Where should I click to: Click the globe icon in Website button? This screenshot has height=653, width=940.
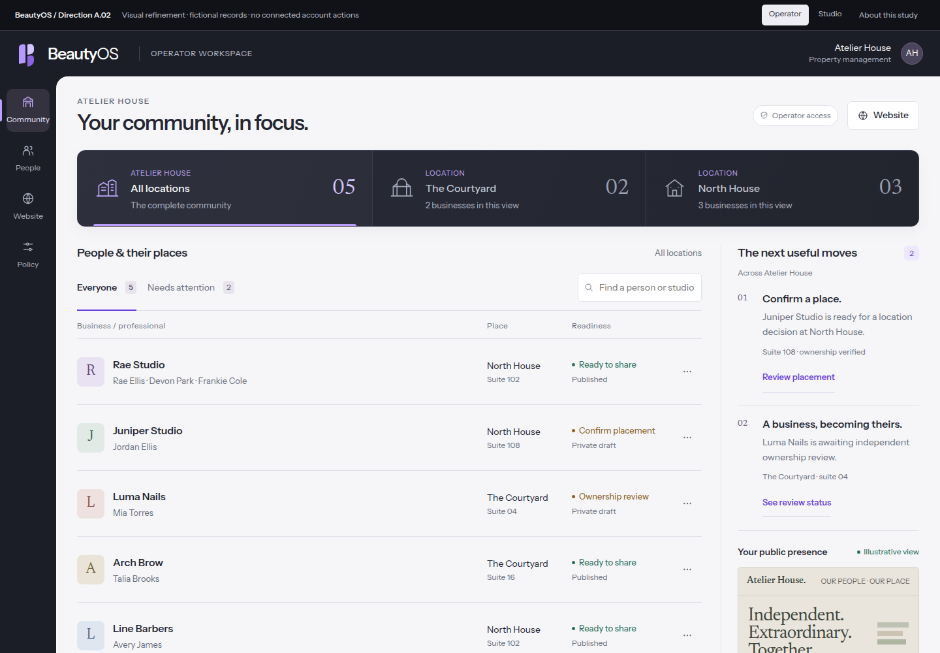863,116
